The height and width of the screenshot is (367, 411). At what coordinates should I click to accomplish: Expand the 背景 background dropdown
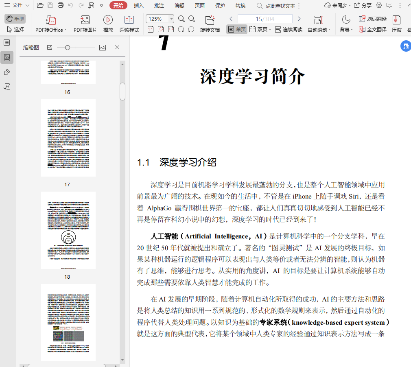point(346,30)
